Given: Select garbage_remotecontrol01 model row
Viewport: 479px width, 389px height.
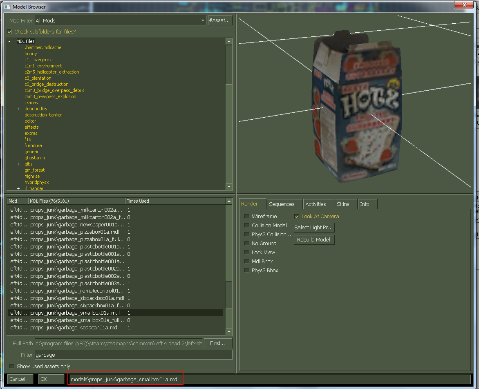Looking at the screenshot, I should [x=116, y=291].
